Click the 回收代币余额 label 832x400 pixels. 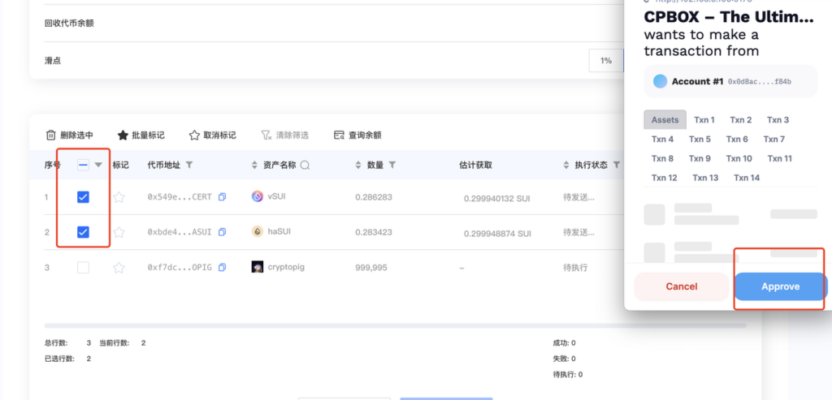(69, 24)
